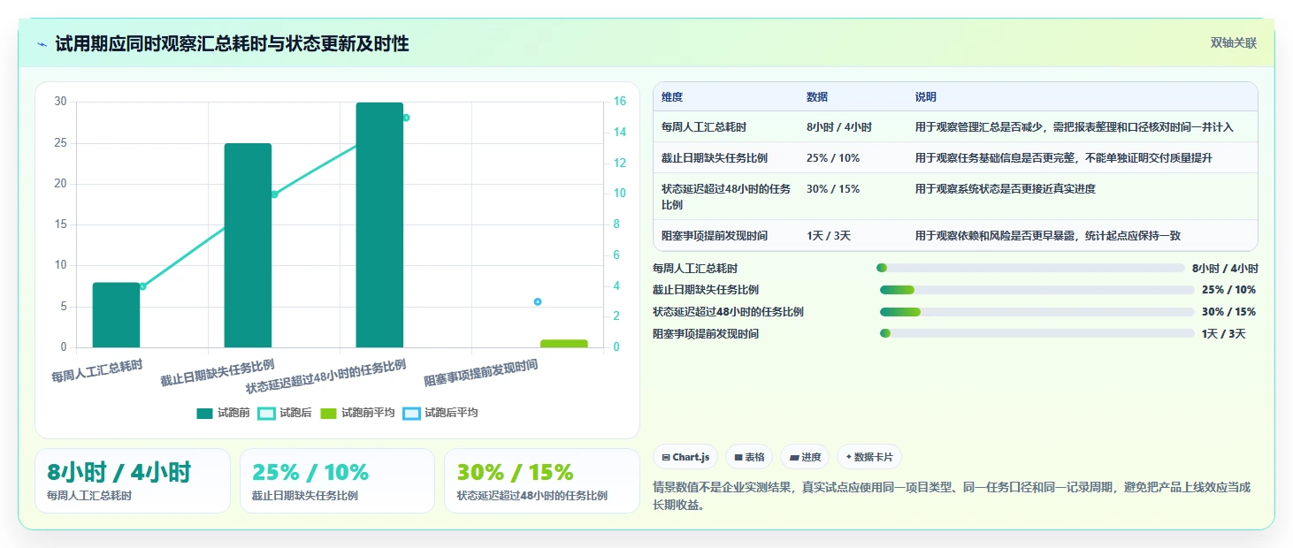
Task: Click the 数据卡片 tag chip
Action: (x=869, y=457)
